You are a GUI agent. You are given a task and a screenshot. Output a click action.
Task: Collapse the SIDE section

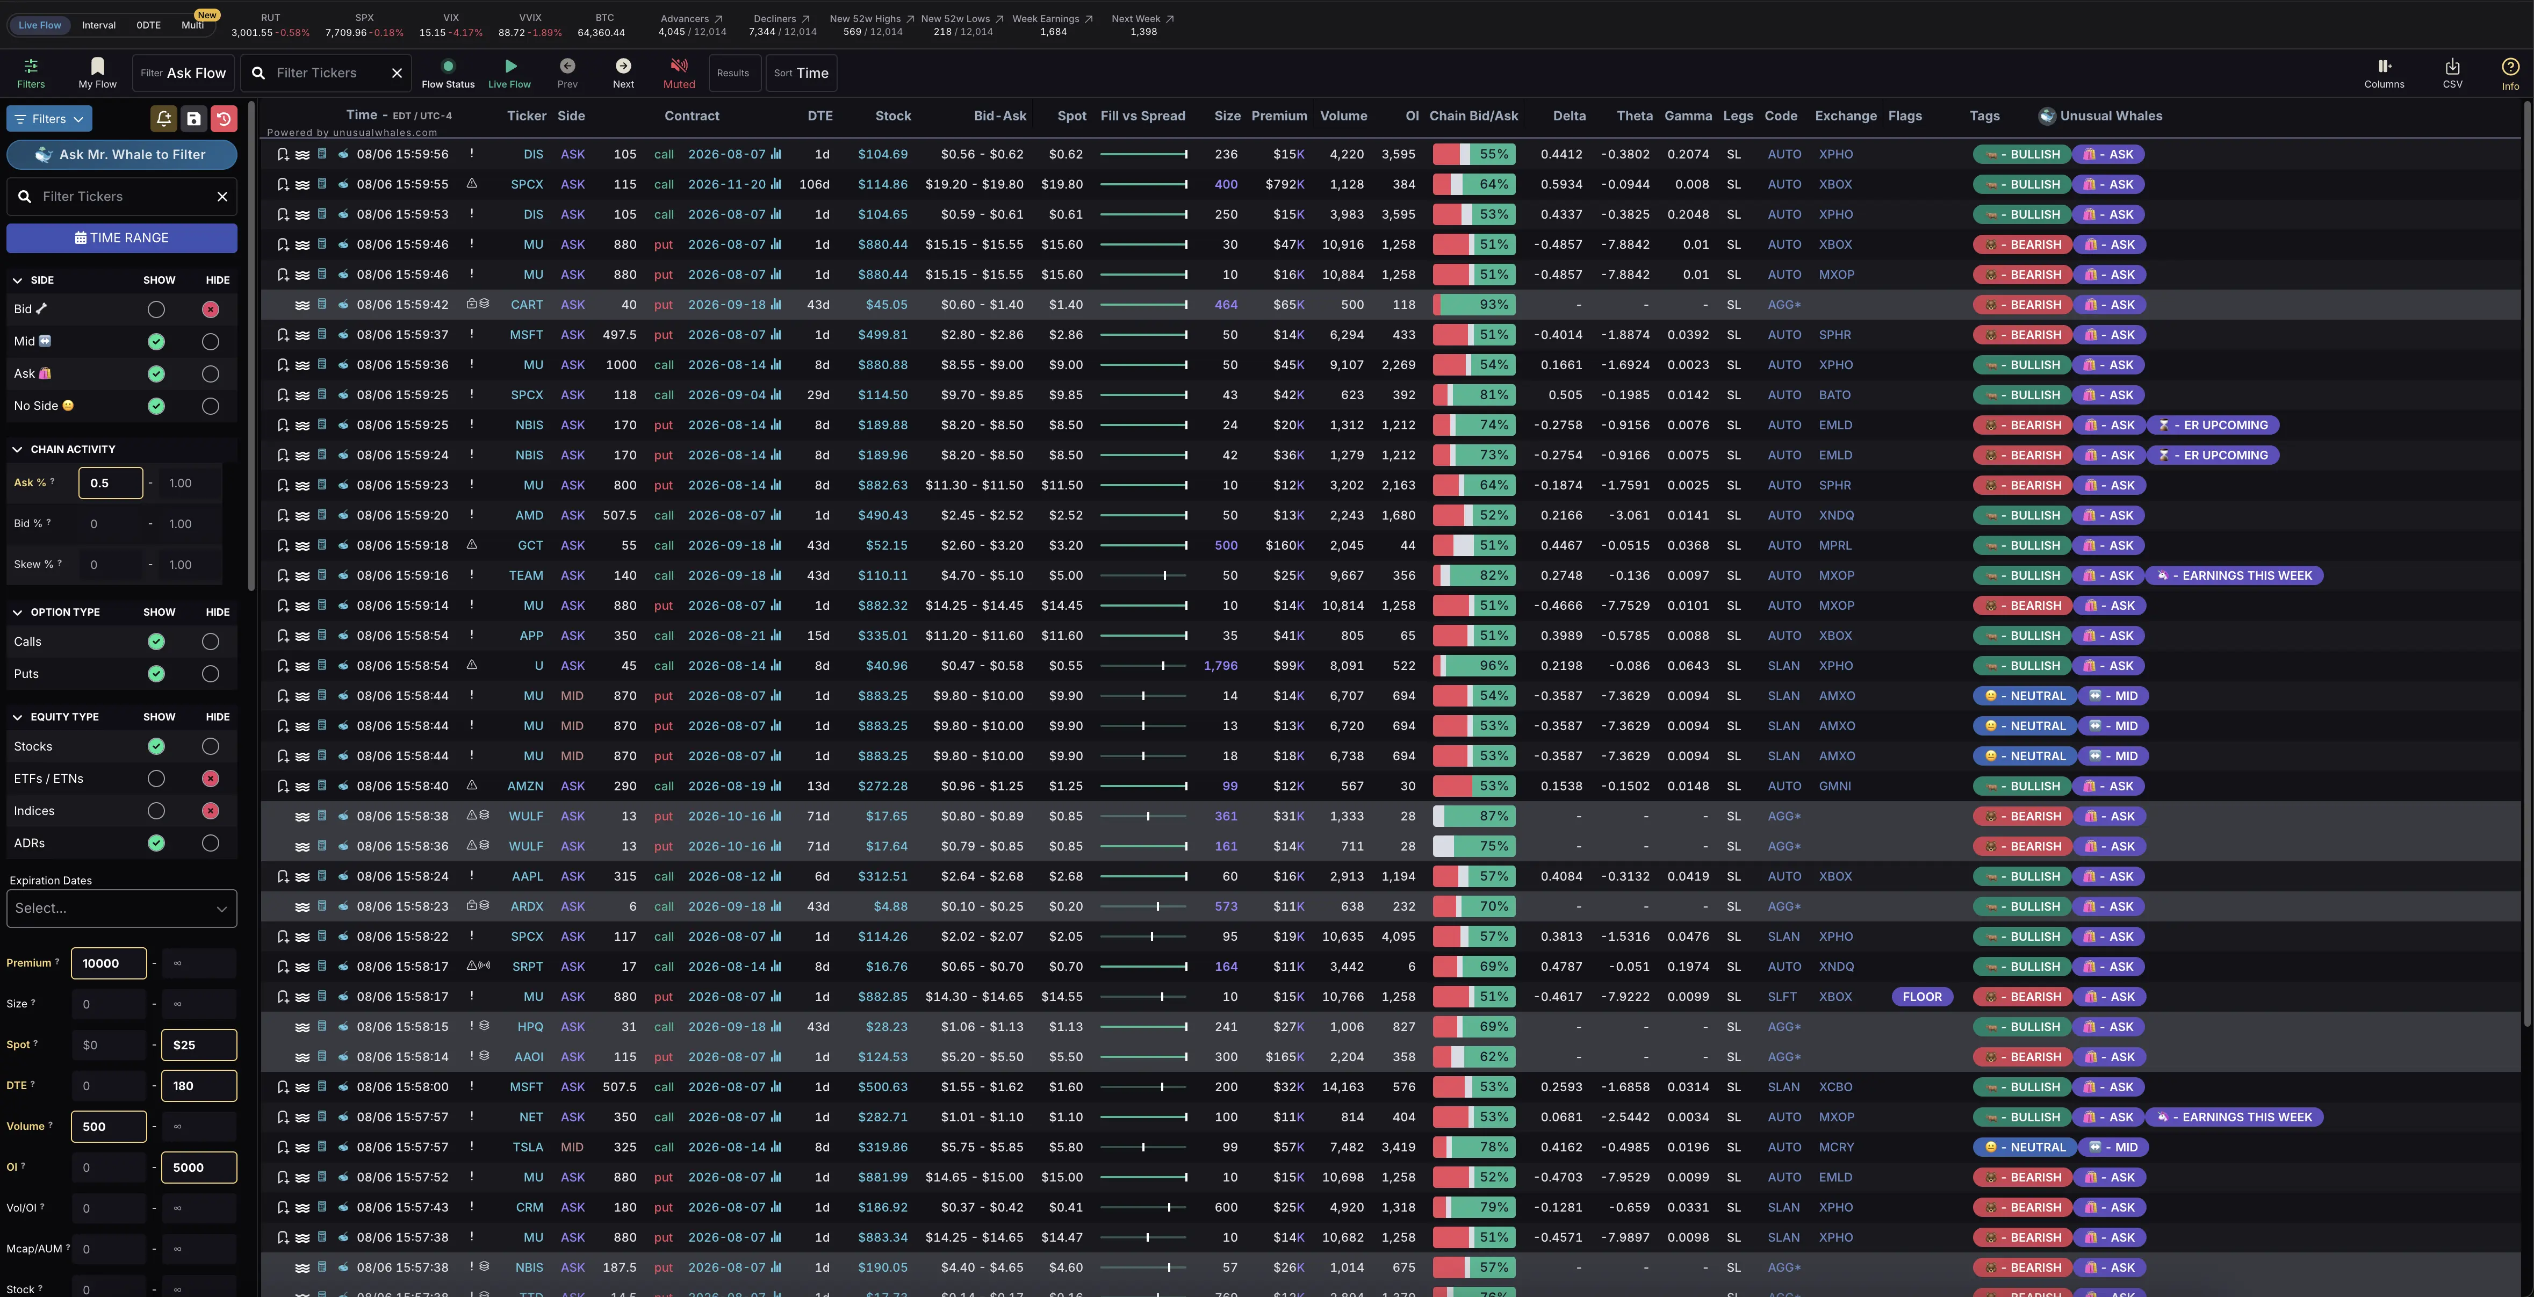pos(17,280)
